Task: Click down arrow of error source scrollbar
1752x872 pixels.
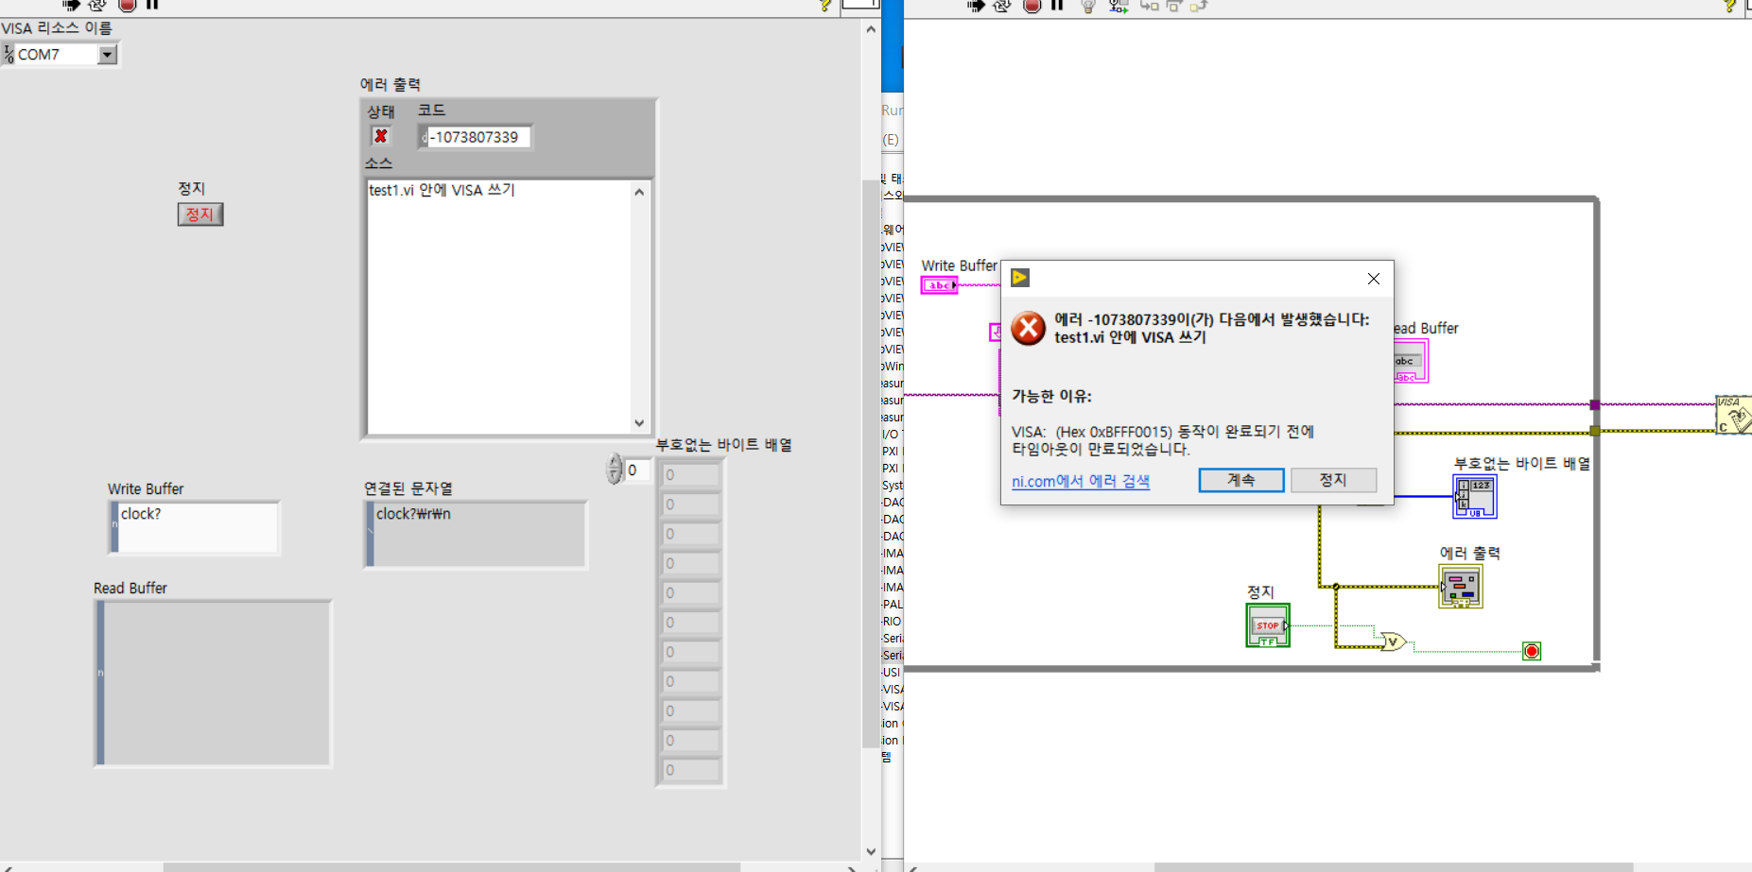Action: 639,423
